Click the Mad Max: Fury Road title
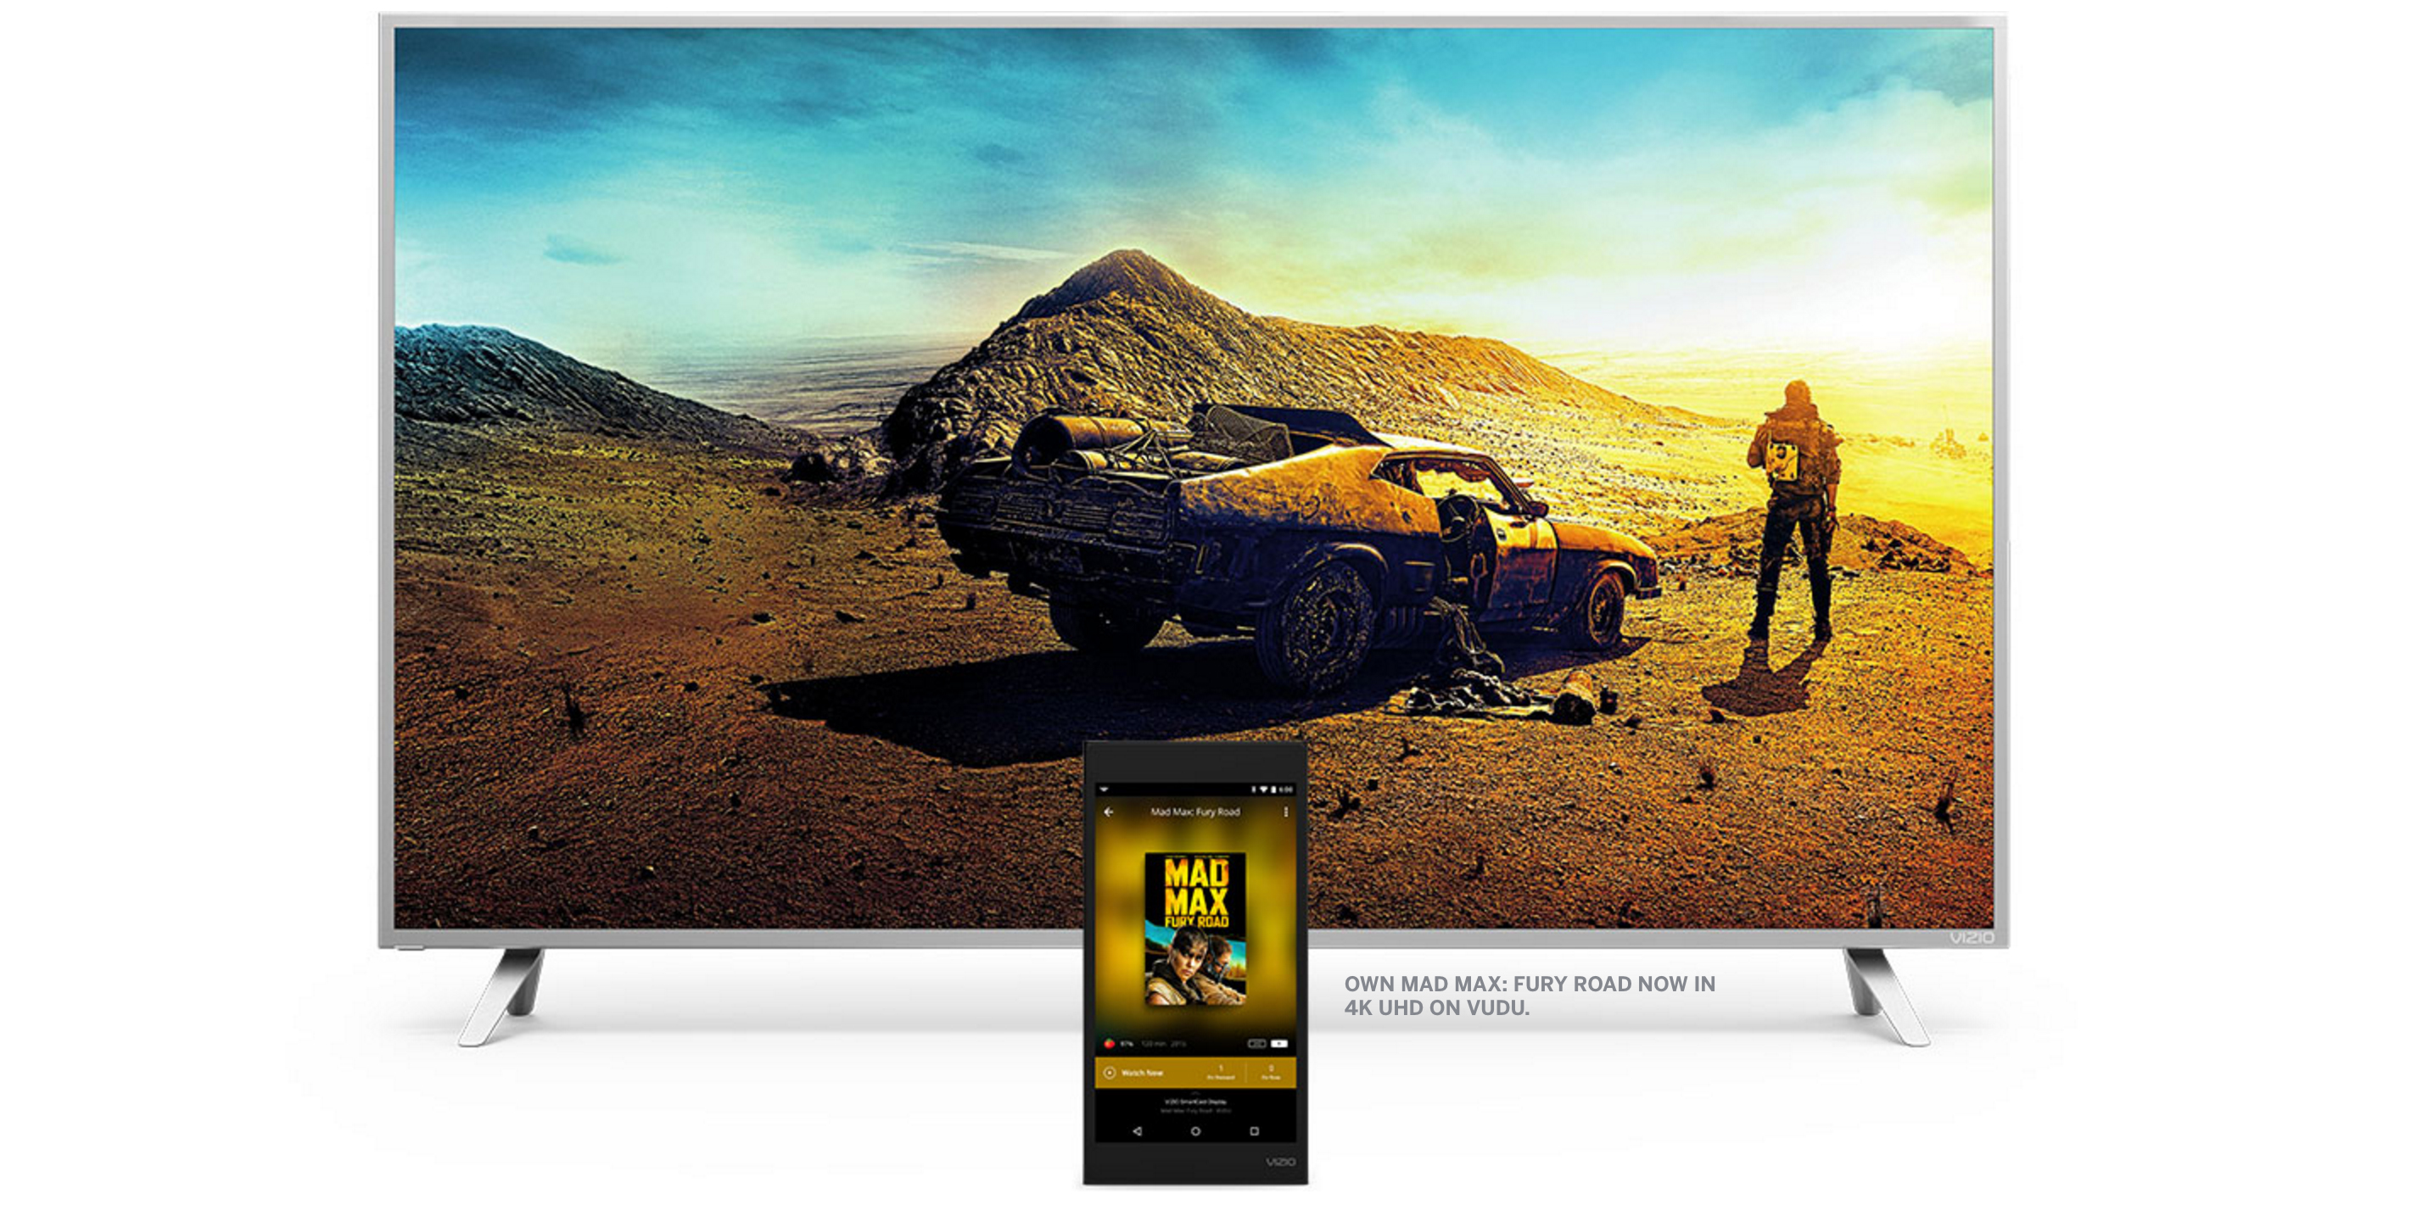The height and width of the screenshot is (1205, 2411). pyautogui.click(x=1195, y=812)
